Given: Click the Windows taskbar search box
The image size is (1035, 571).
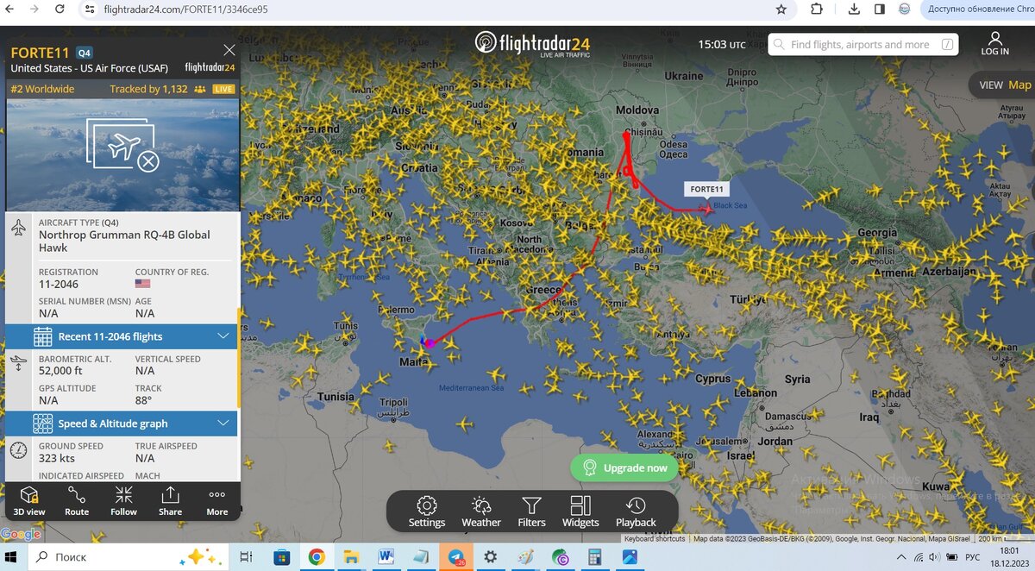Looking at the screenshot, I should tap(129, 557).
